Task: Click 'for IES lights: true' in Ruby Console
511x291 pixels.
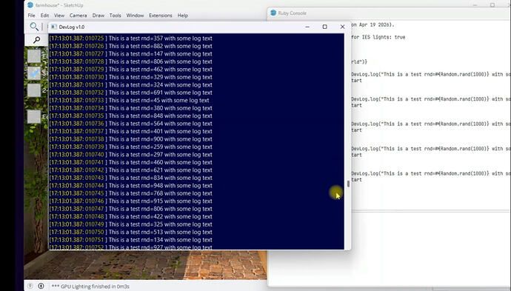Action: tap(378, 37)
